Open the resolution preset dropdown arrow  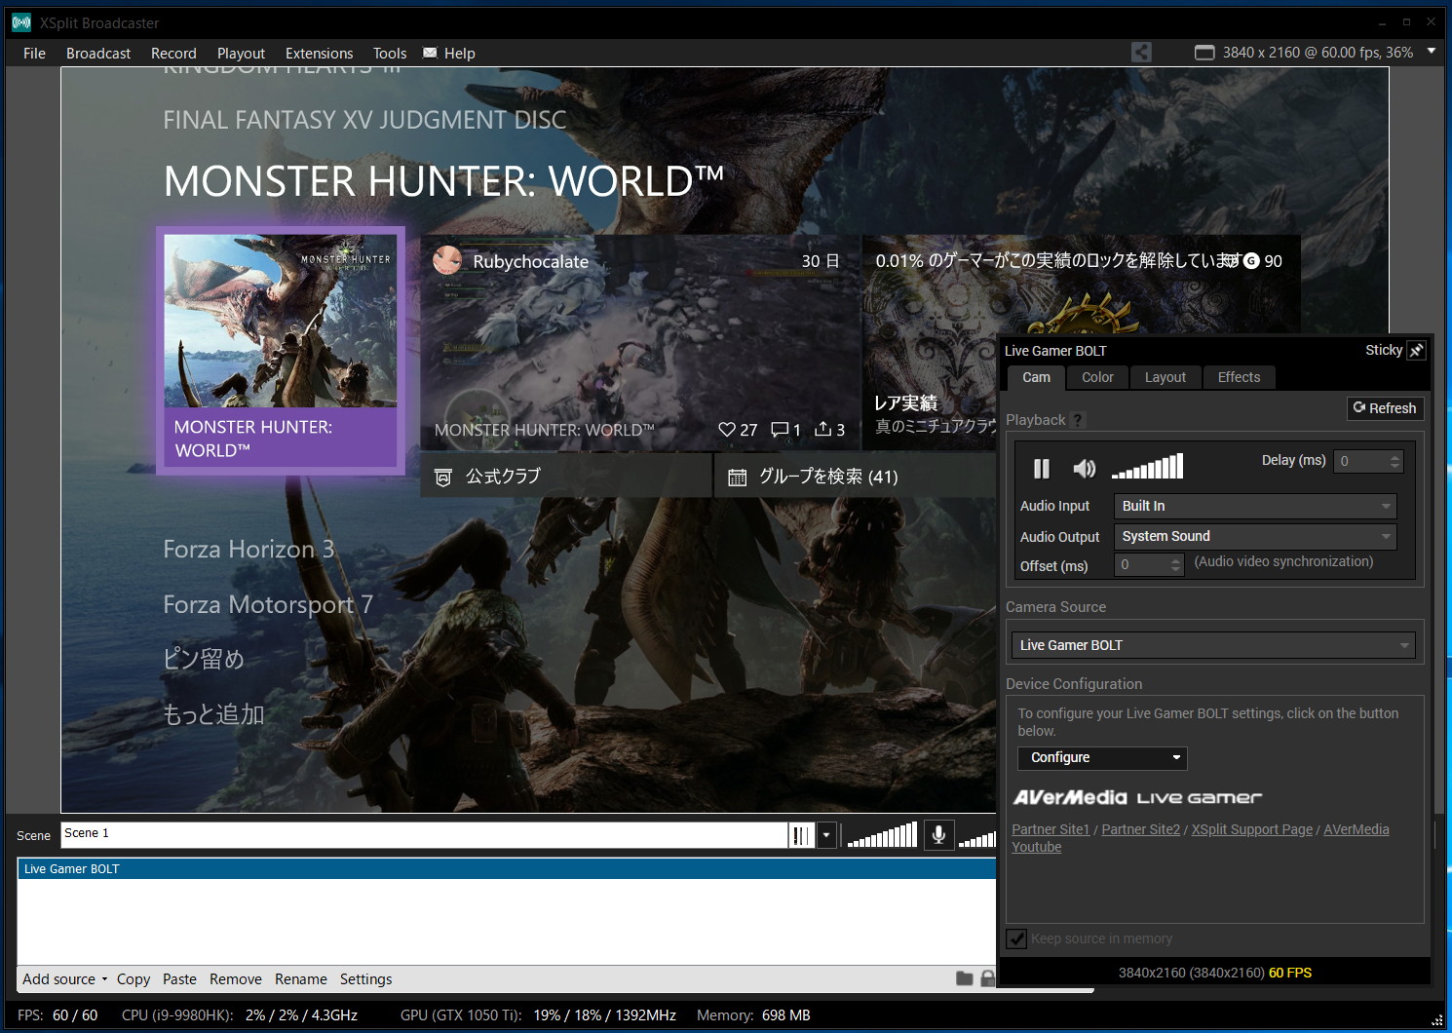pyautogui.click(x=1431, y=52)
